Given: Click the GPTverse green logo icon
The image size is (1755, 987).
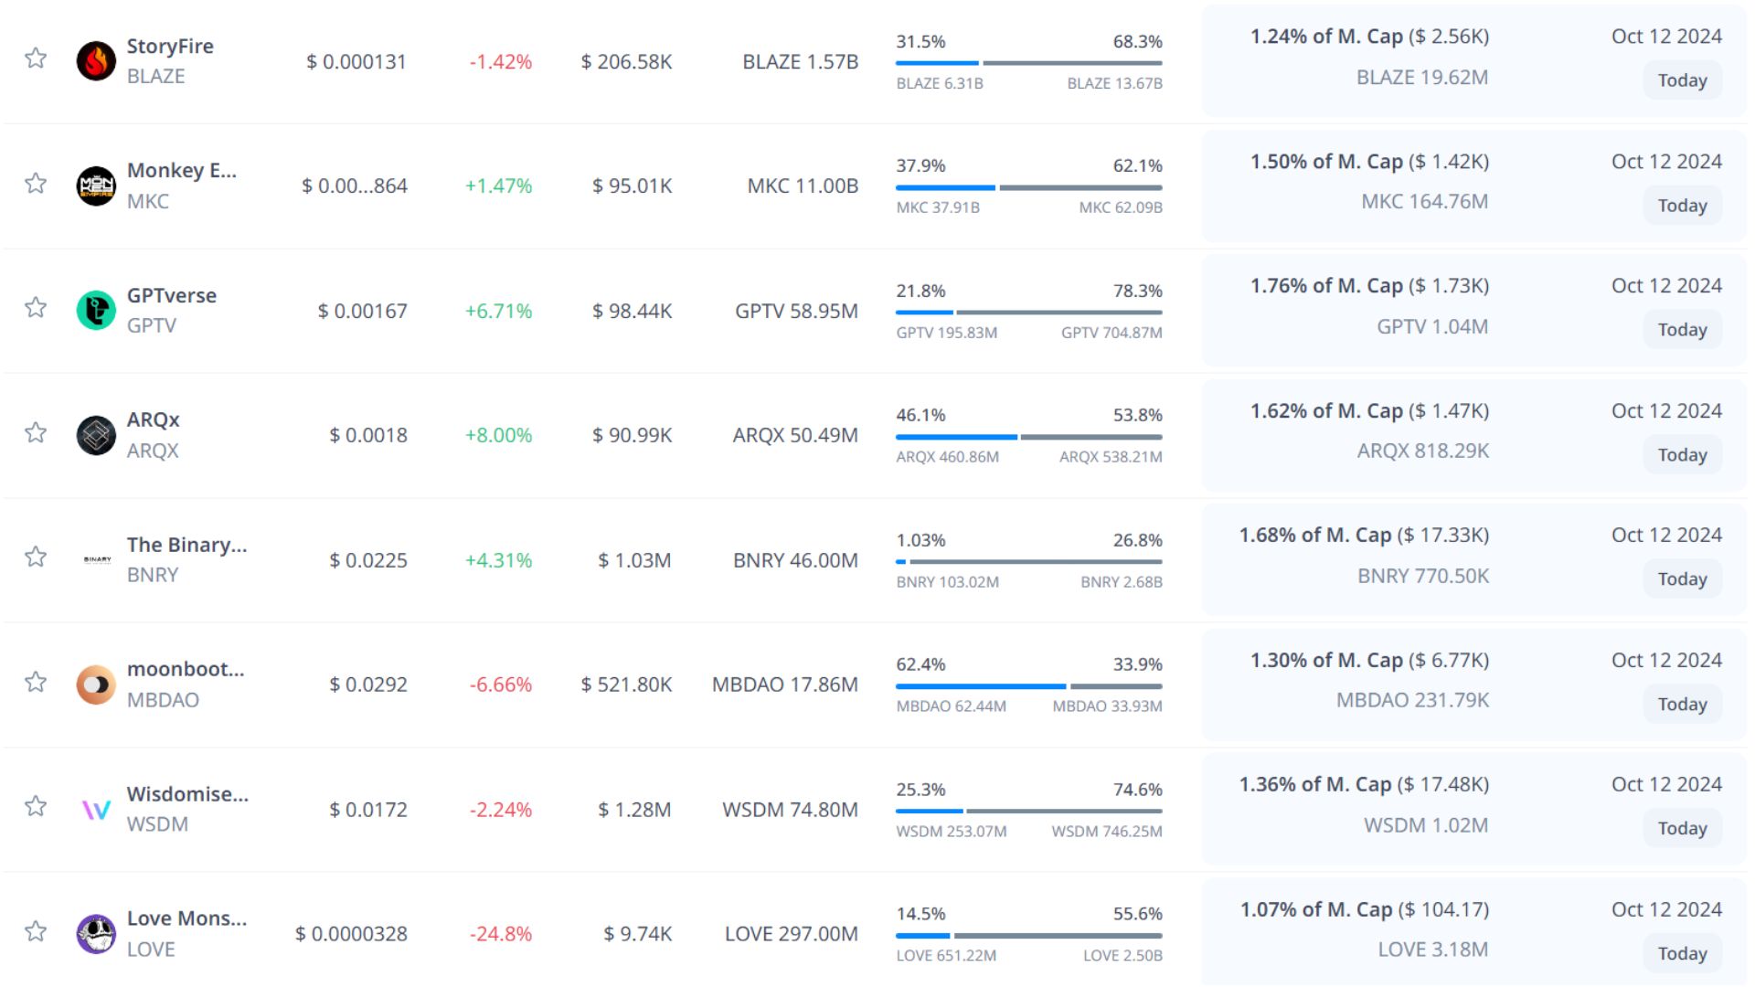Looking at the screenshot, I should pos(96,311).
